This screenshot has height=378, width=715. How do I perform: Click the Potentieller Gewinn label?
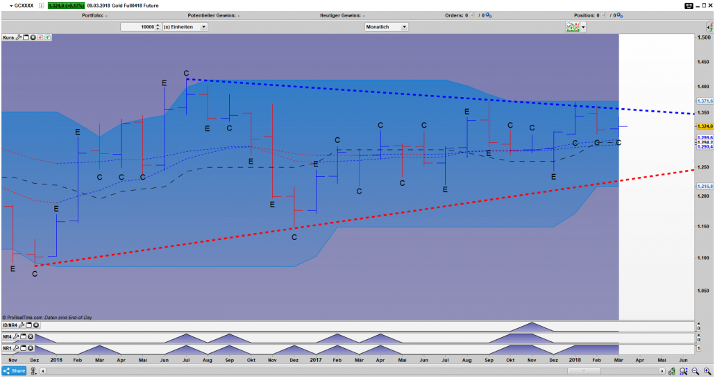click(x=212, y=15)
